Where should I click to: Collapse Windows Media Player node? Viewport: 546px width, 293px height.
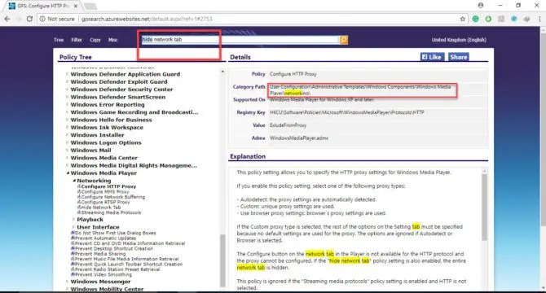click(68, 173)
